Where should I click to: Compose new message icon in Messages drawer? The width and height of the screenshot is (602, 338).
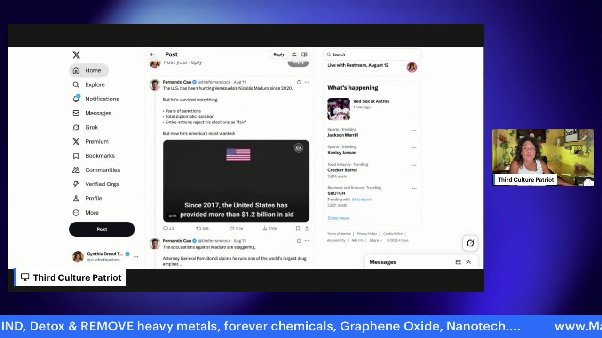[x=458, y=262]
